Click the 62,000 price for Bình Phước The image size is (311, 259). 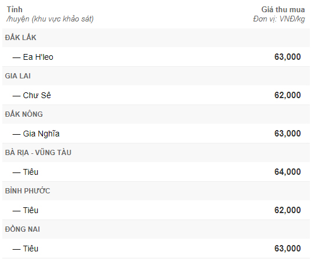click(x=287, y=210)
